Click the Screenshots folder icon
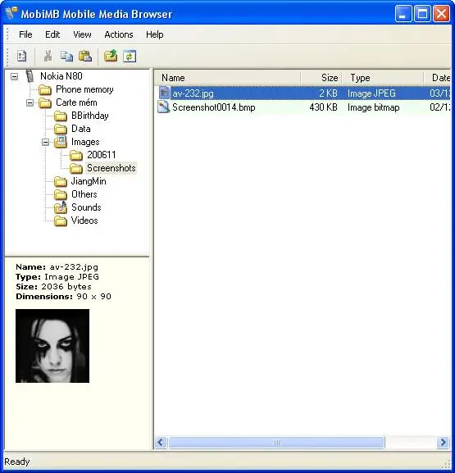 (x=76, y=168)
